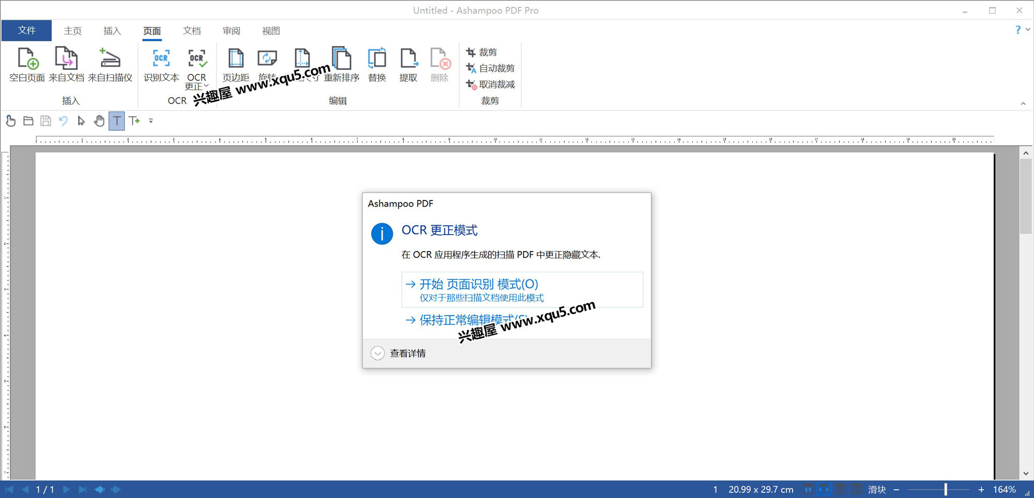Select the hand pan tool
1034x498 pixels.
(x=99, y=121)
